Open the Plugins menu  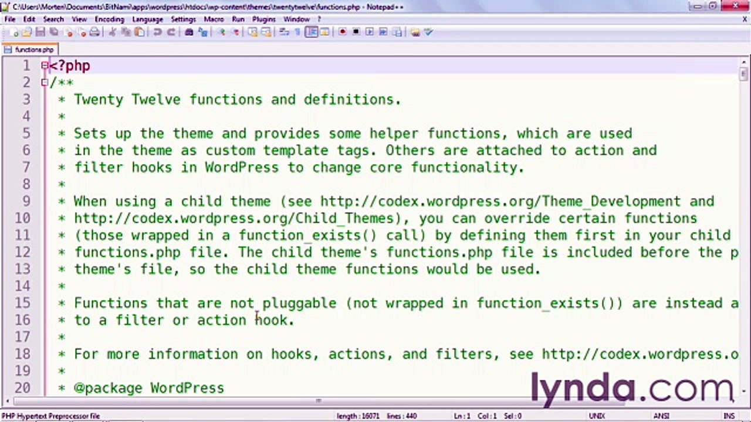(x=264, y=19)
